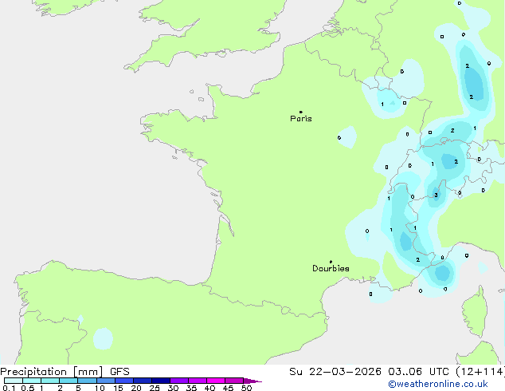Select the 5–10 mm legend color
The image size is (505, 391).
(87, 381)
